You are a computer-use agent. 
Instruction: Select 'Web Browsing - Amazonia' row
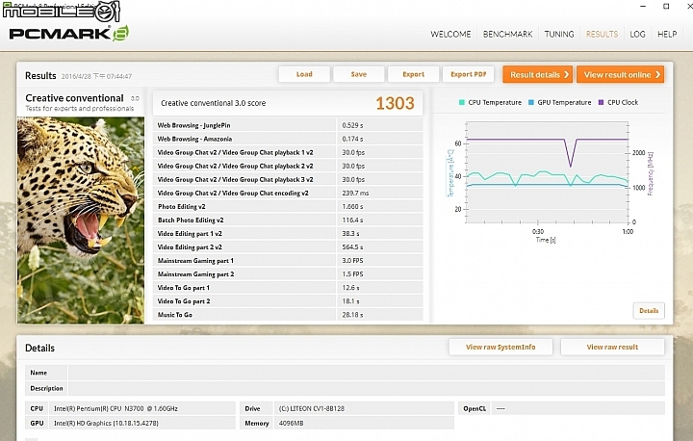(288, 139)
